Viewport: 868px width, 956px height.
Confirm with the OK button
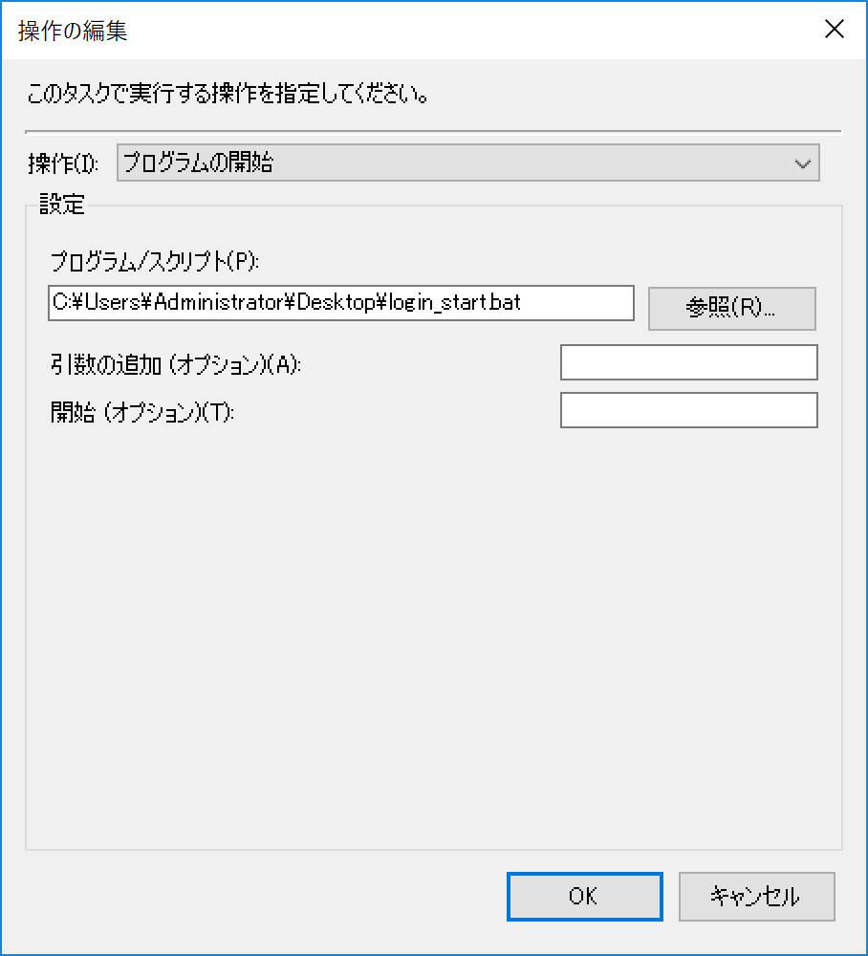coord(584,897)
